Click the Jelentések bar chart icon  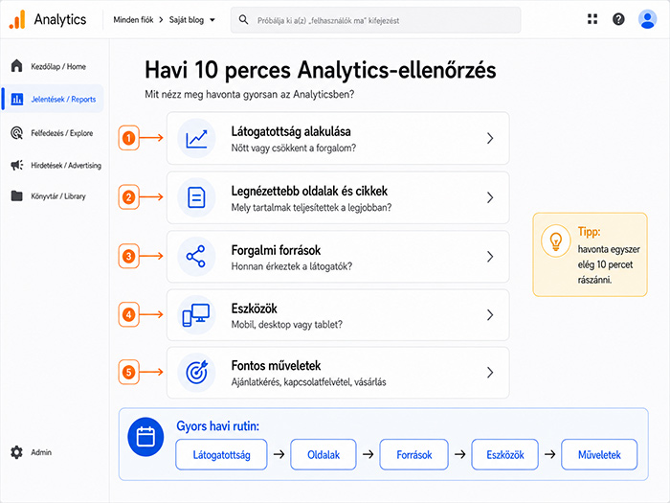pyautogui.click(x=16, y=99)
